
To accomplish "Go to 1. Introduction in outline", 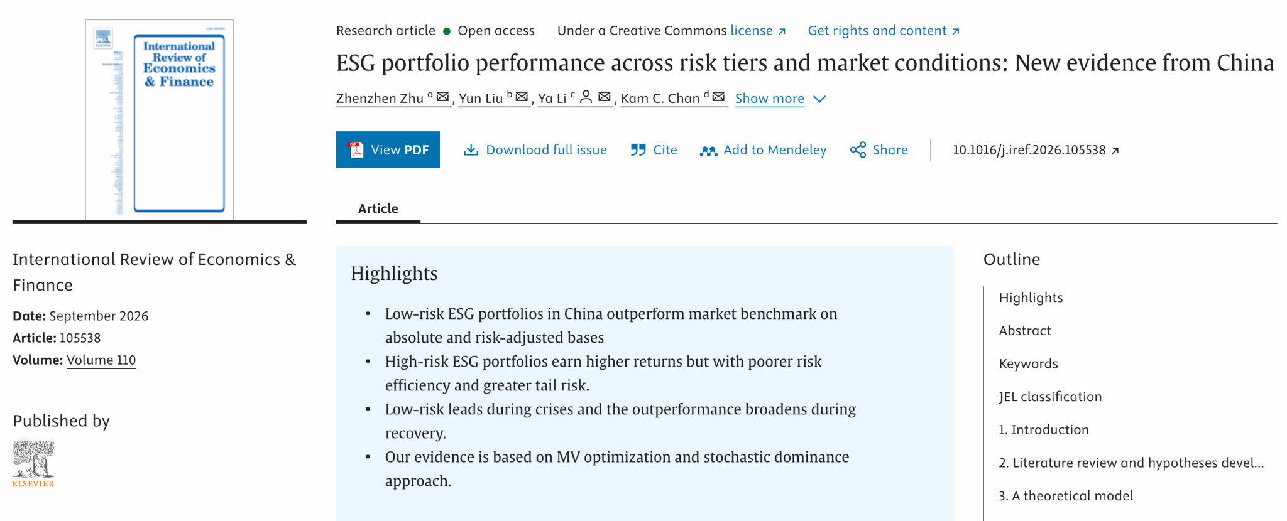I will pyautogui.click(x=1044, y=430).
